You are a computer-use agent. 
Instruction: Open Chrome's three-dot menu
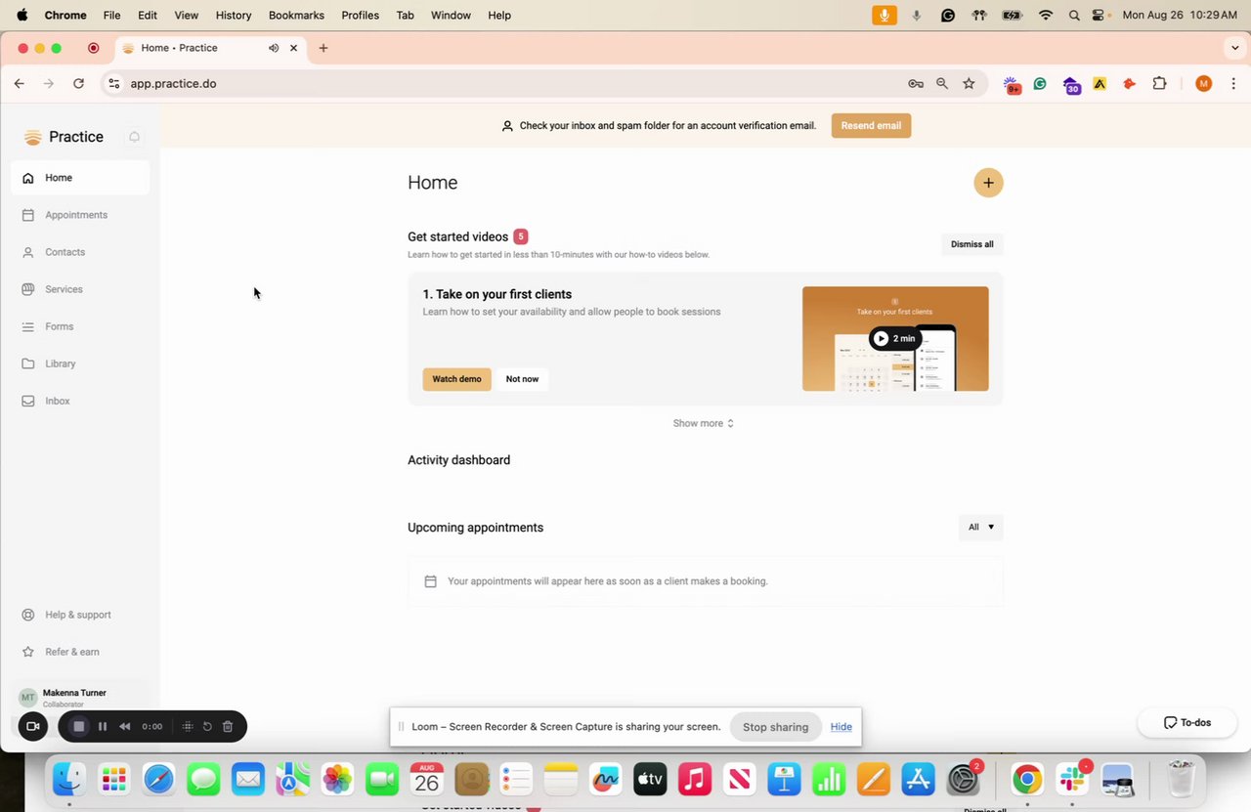pos(1233,83)
